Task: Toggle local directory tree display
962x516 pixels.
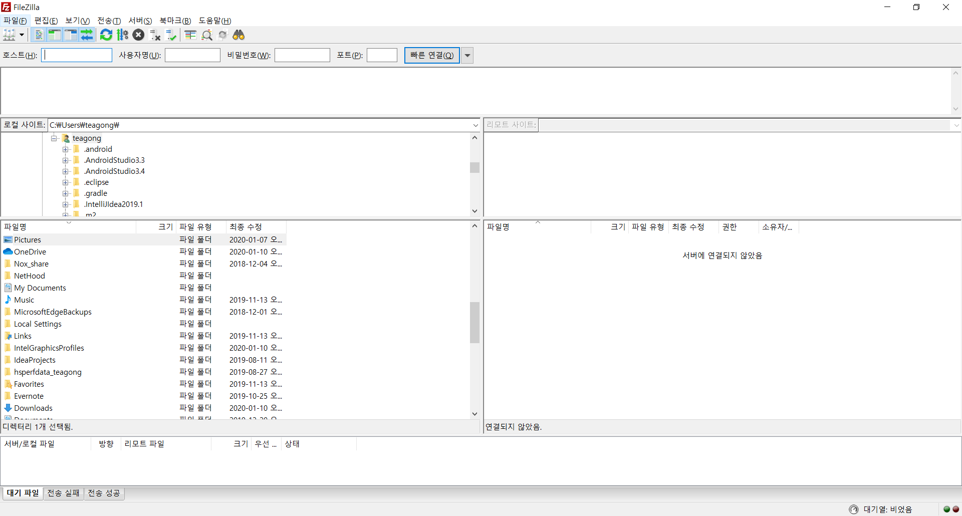Action: click(55, 35)
